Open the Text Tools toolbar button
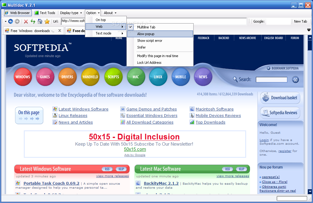Screen dimensions: 313x203 click(45, 13)
